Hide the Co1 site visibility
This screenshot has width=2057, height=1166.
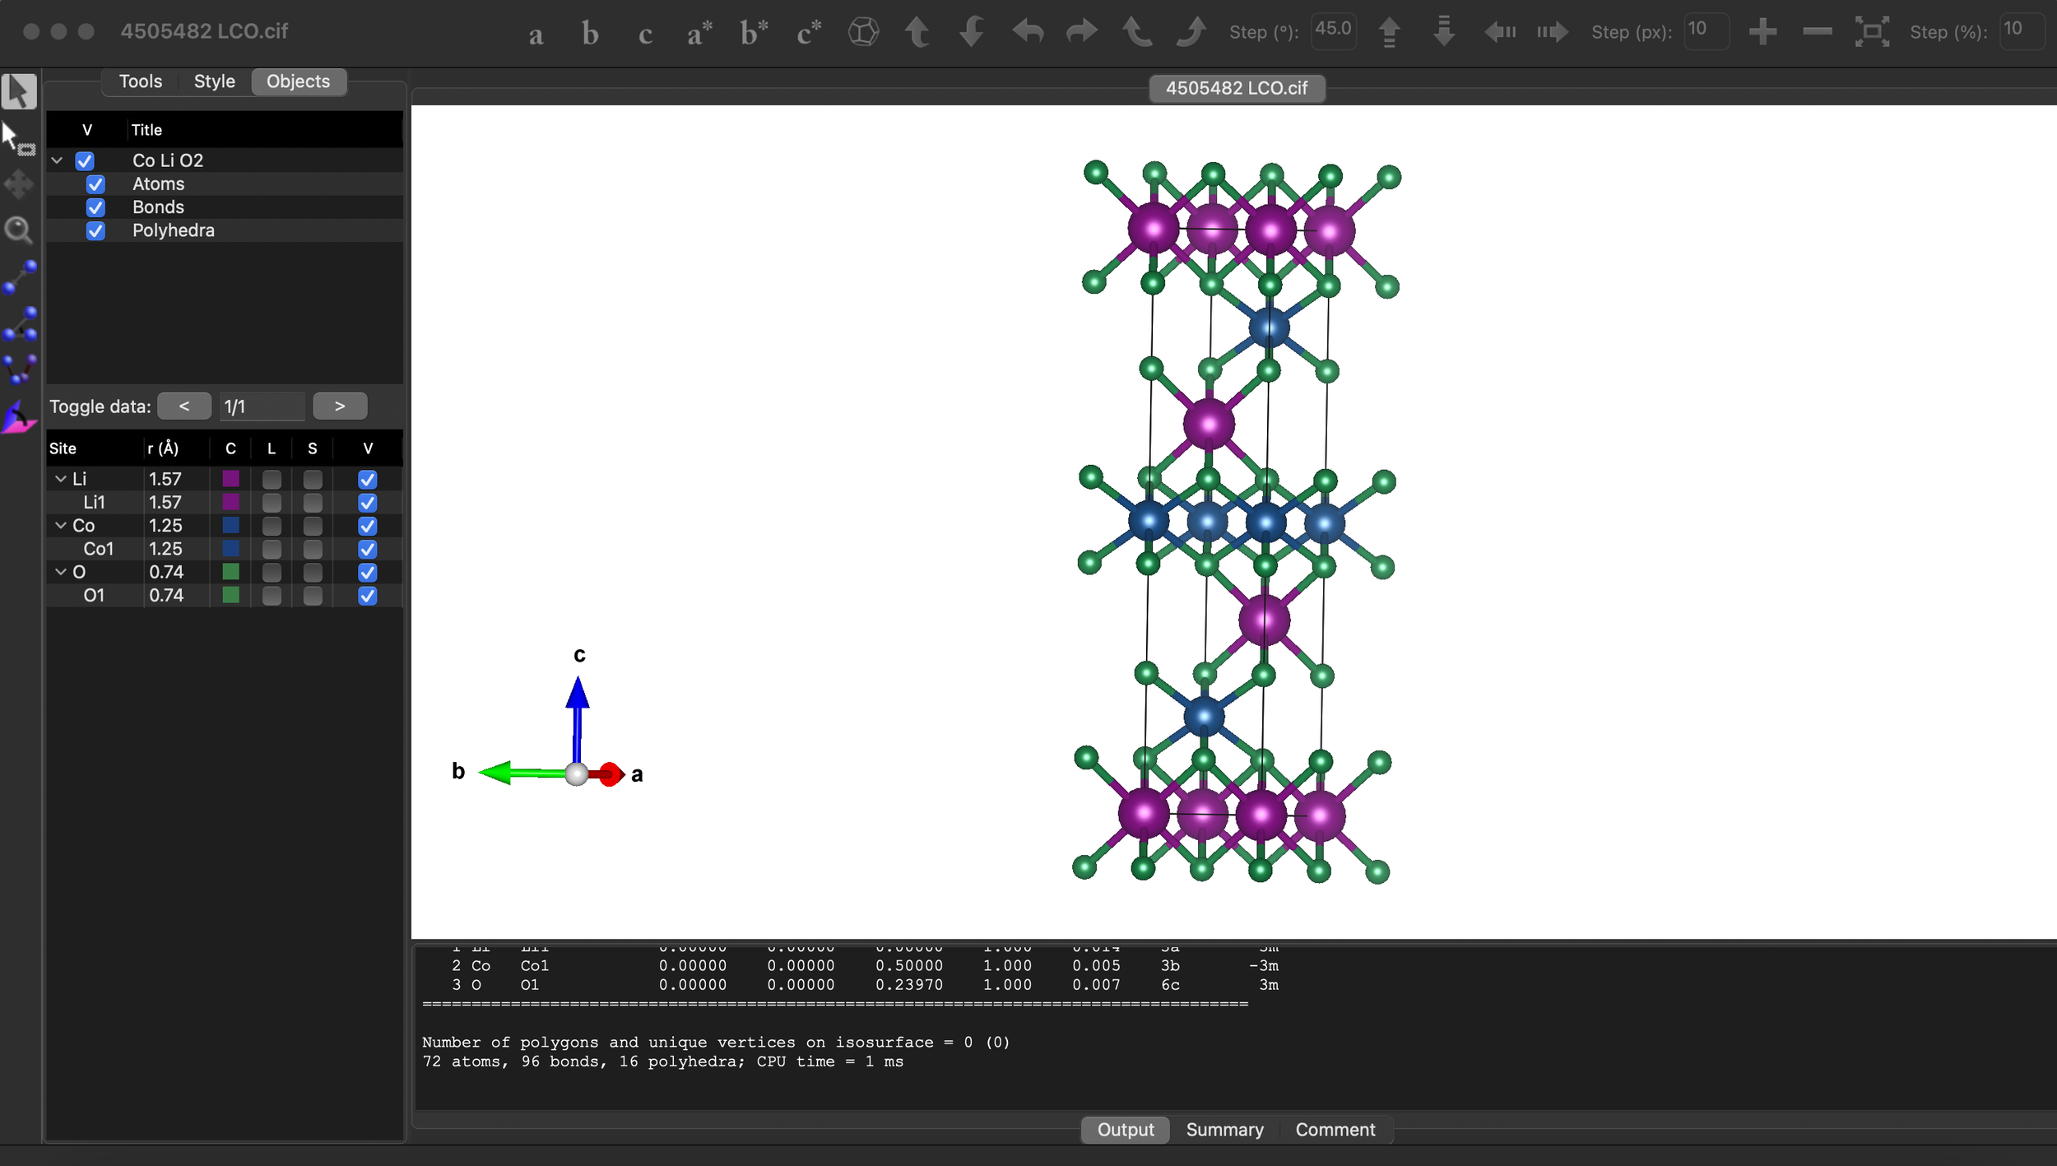click(367, 549)
